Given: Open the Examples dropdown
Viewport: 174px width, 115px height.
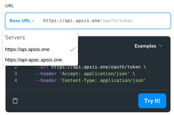Looking at the screenshot, I should 148,46.
